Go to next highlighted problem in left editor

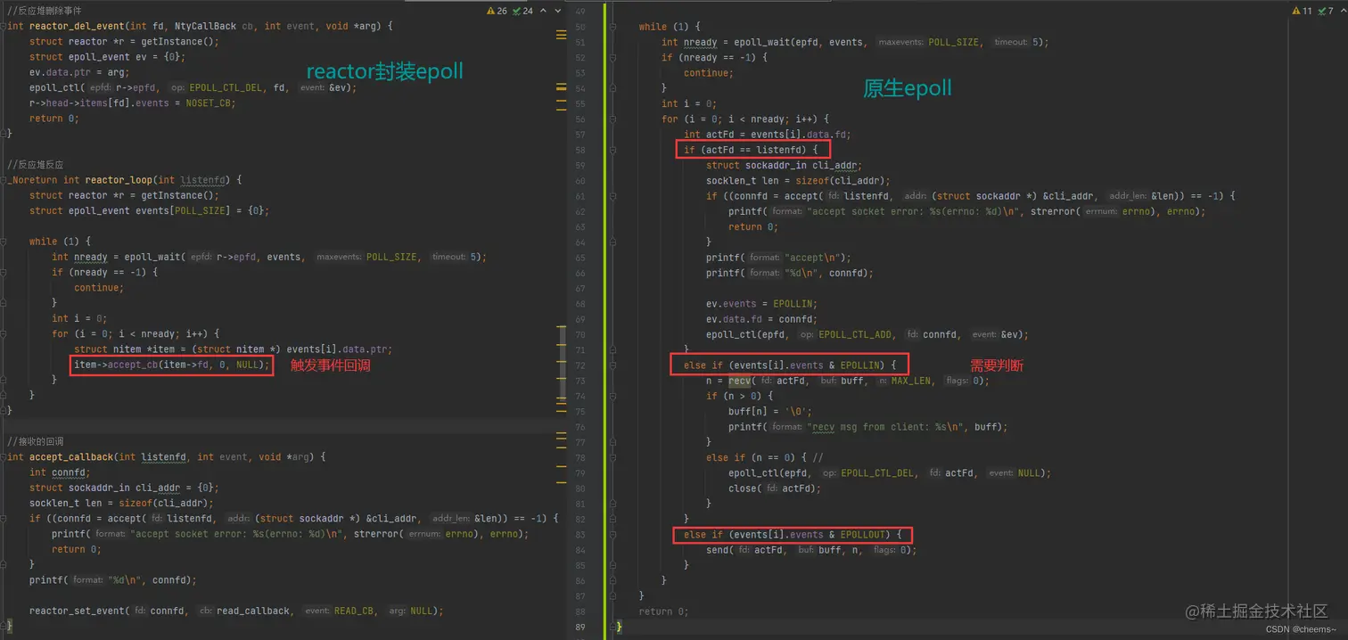[558, 11]
